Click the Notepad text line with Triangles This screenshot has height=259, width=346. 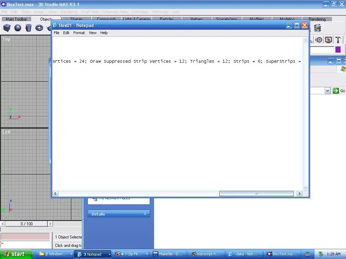pos(176,61)
